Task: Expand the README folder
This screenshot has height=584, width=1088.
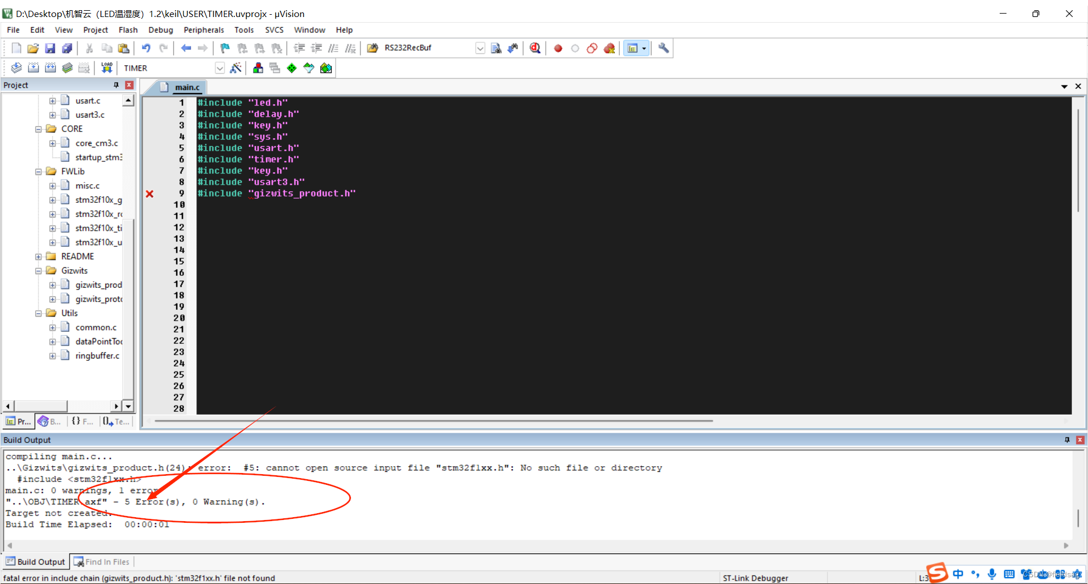Action: click(38, 257)
